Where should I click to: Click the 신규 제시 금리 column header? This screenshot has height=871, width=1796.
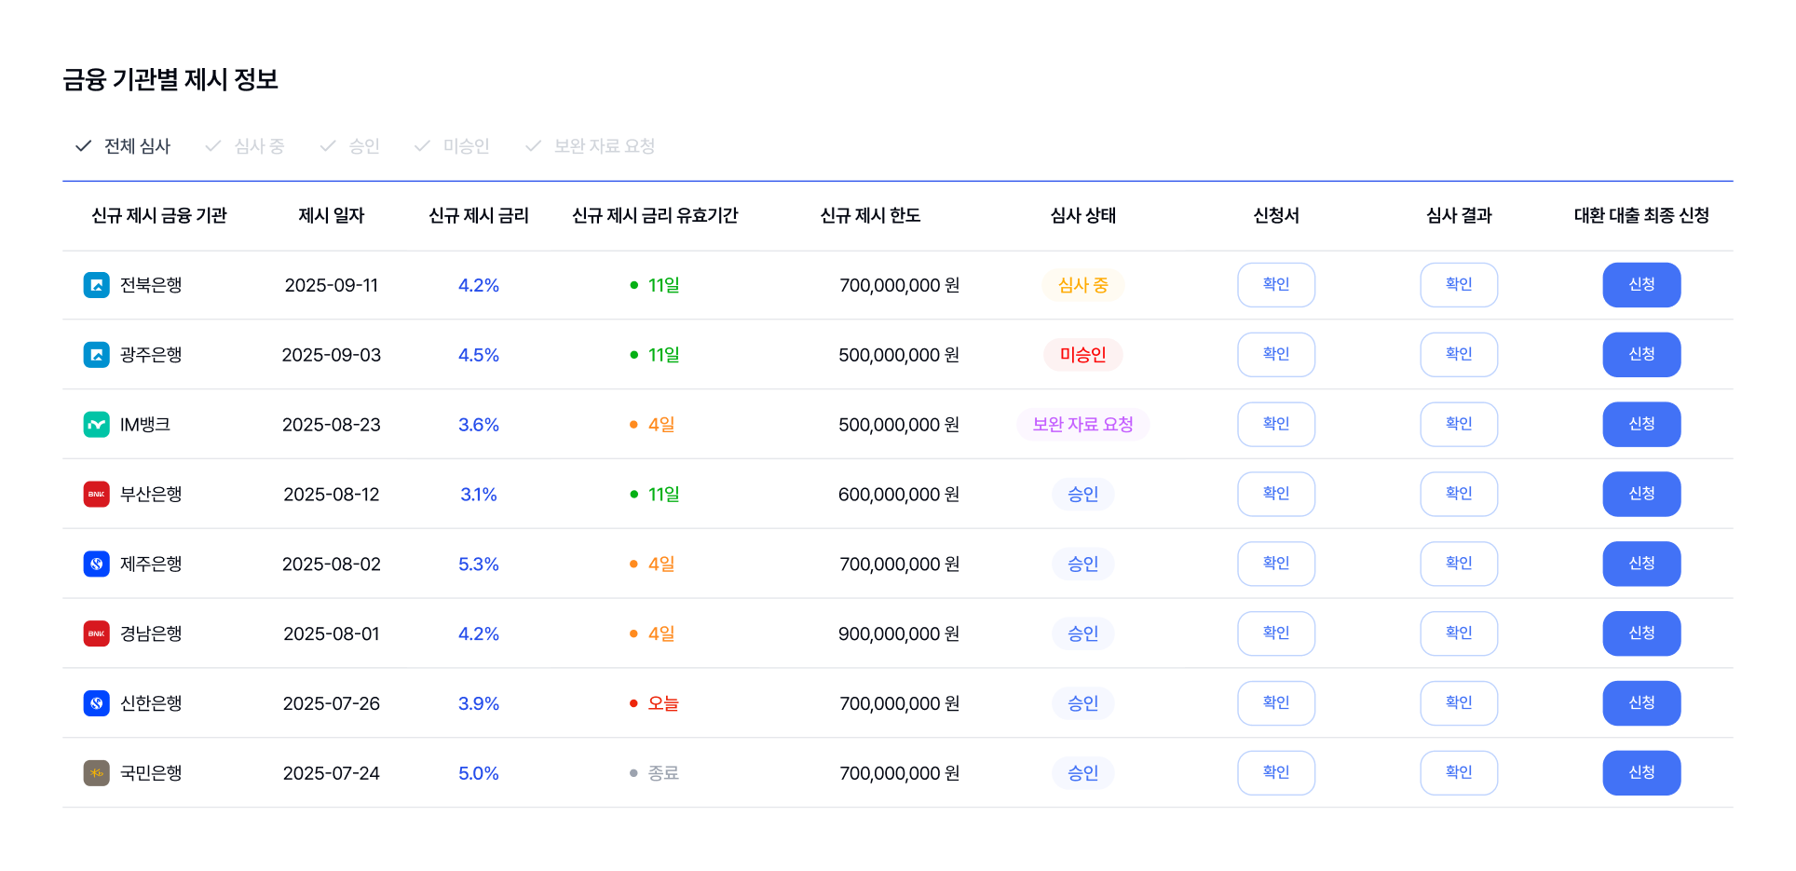[x=478, y=215]
